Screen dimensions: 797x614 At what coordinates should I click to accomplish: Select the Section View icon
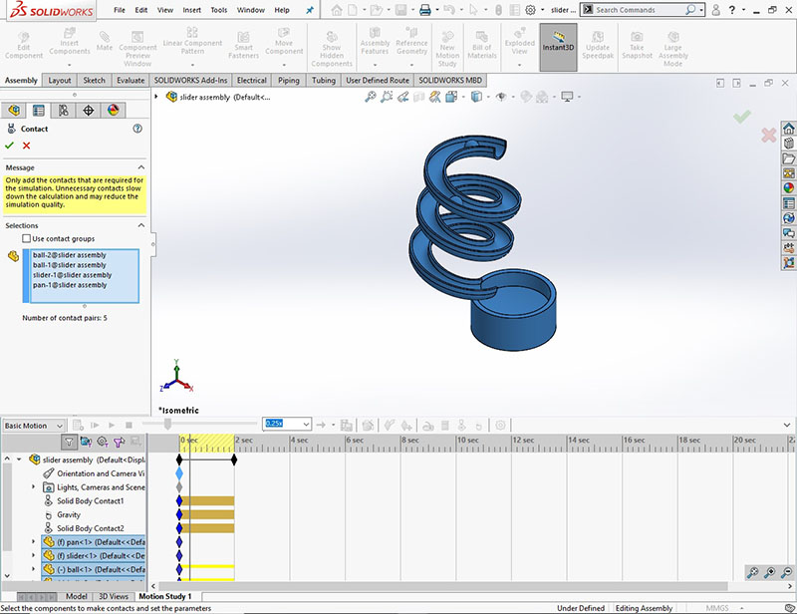click(417, 97)
